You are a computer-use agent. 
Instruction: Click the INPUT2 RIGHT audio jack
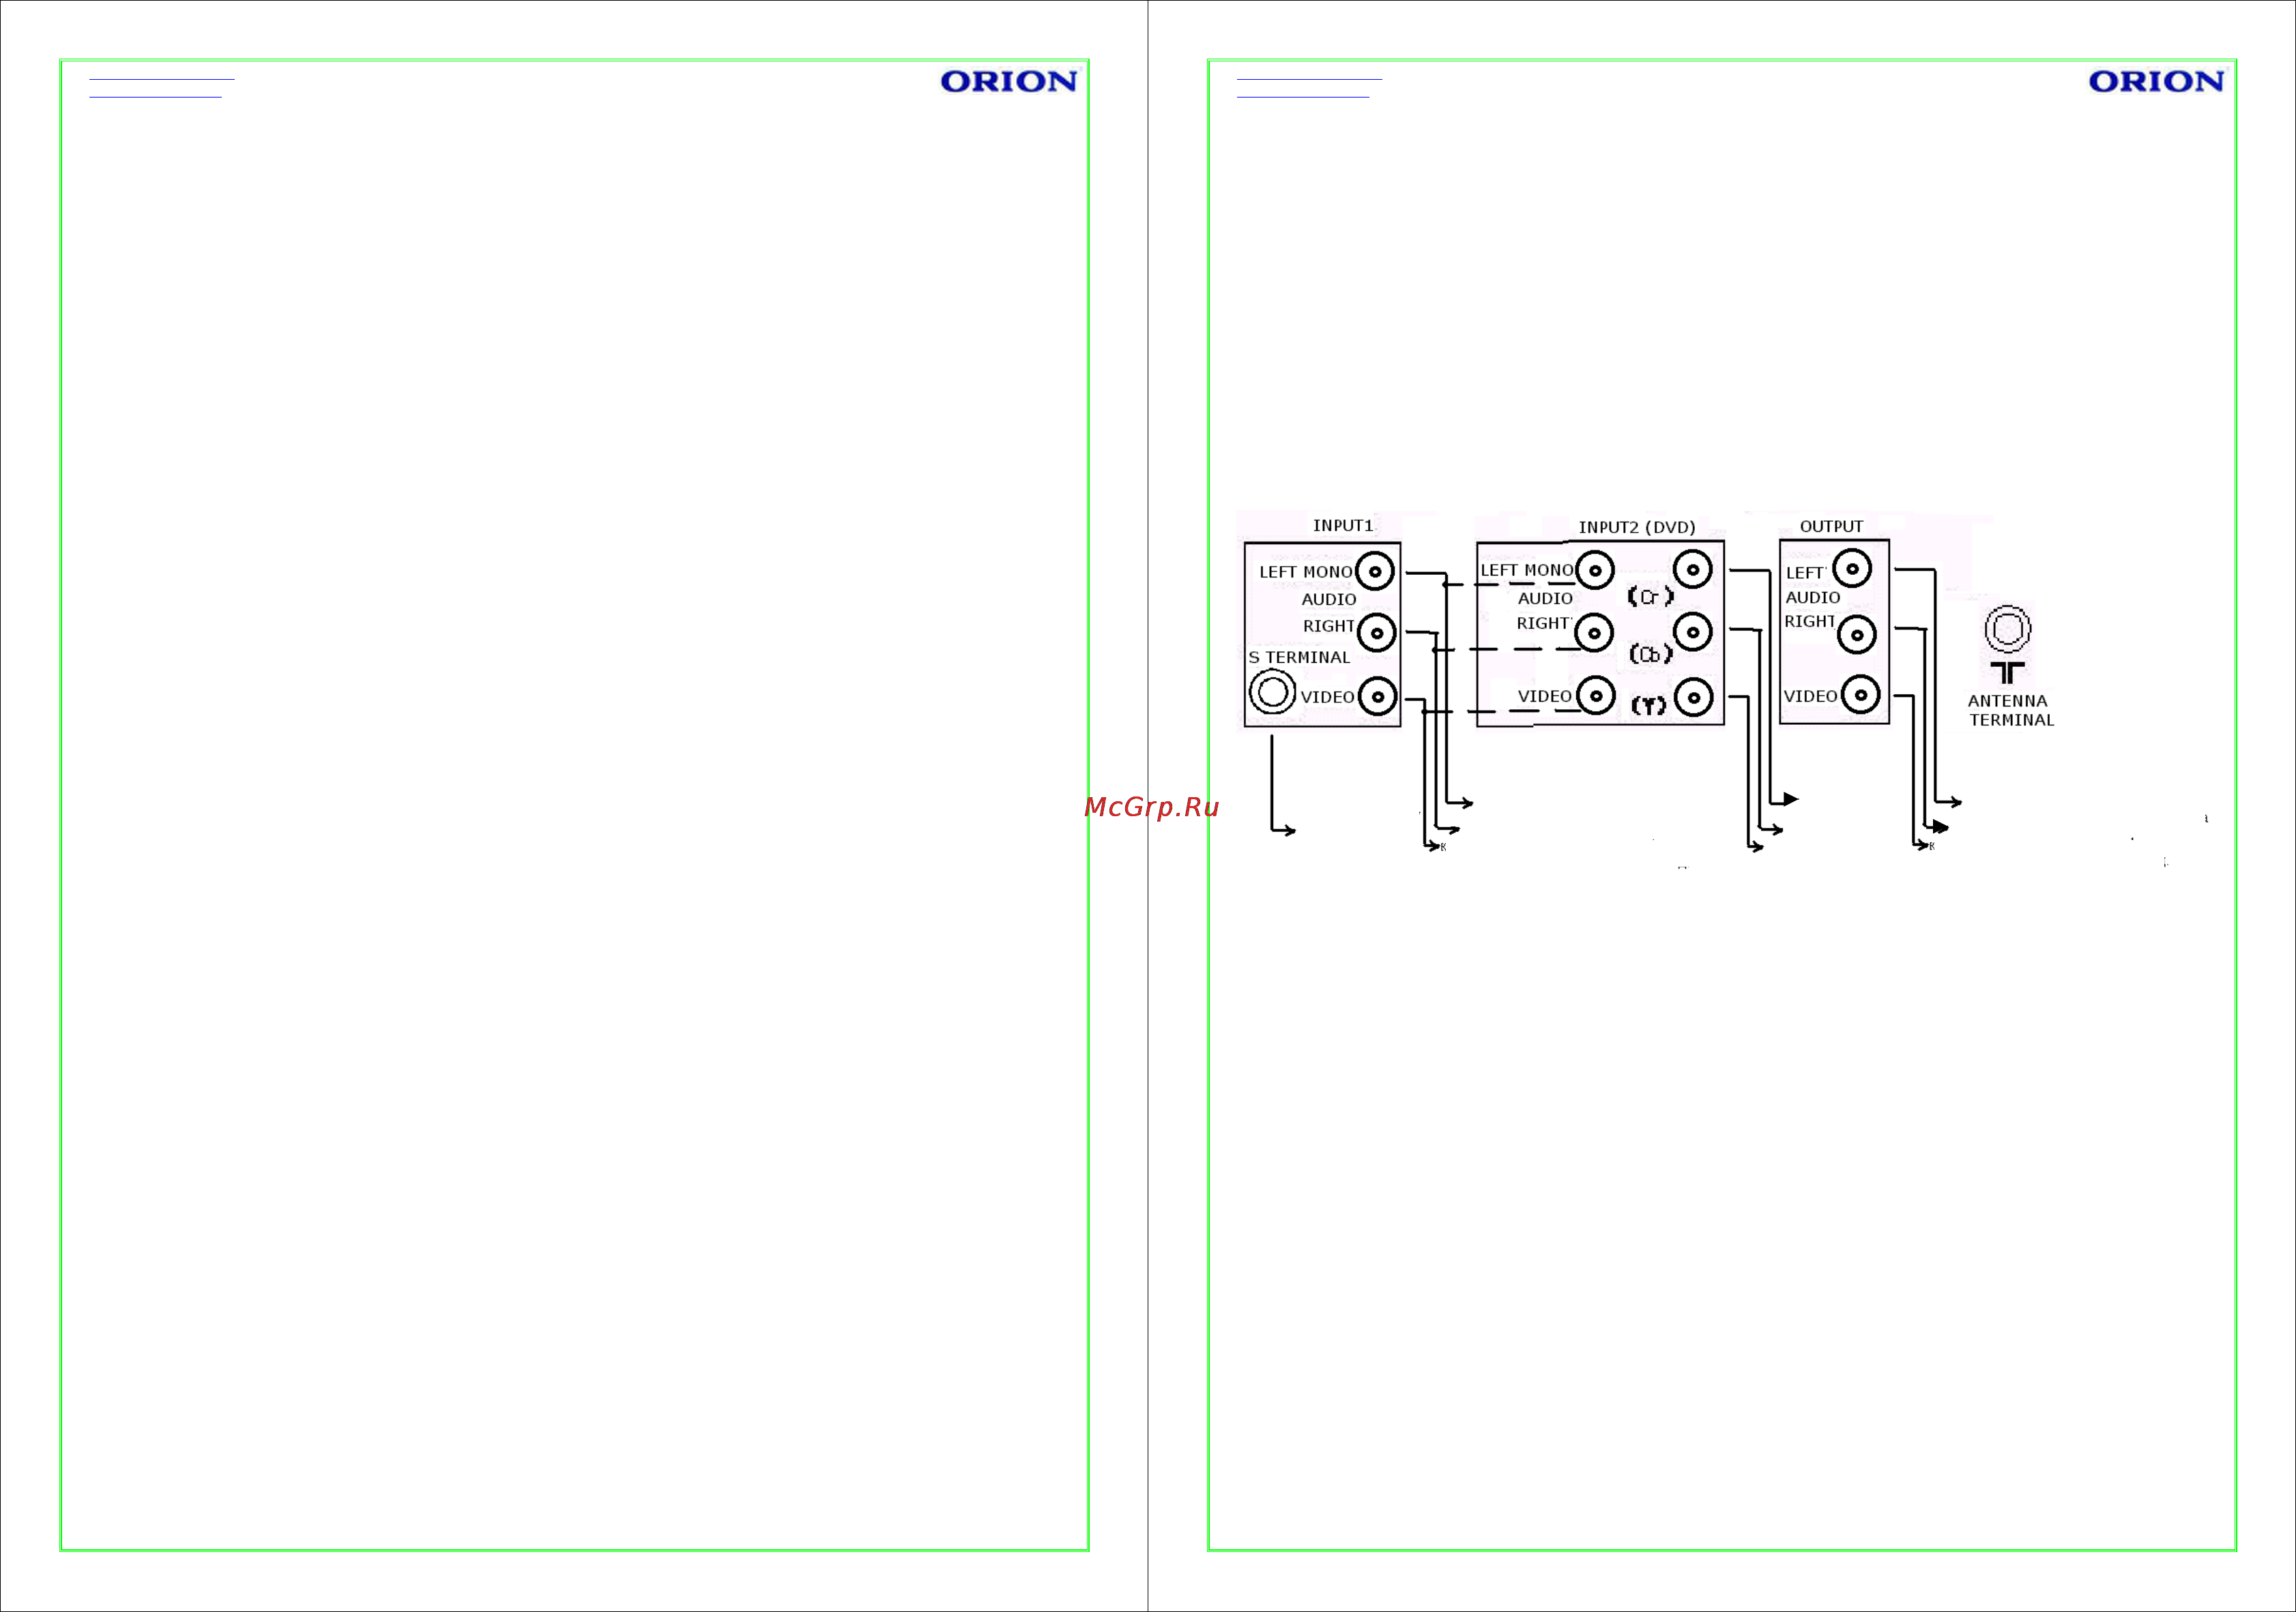1594,633
